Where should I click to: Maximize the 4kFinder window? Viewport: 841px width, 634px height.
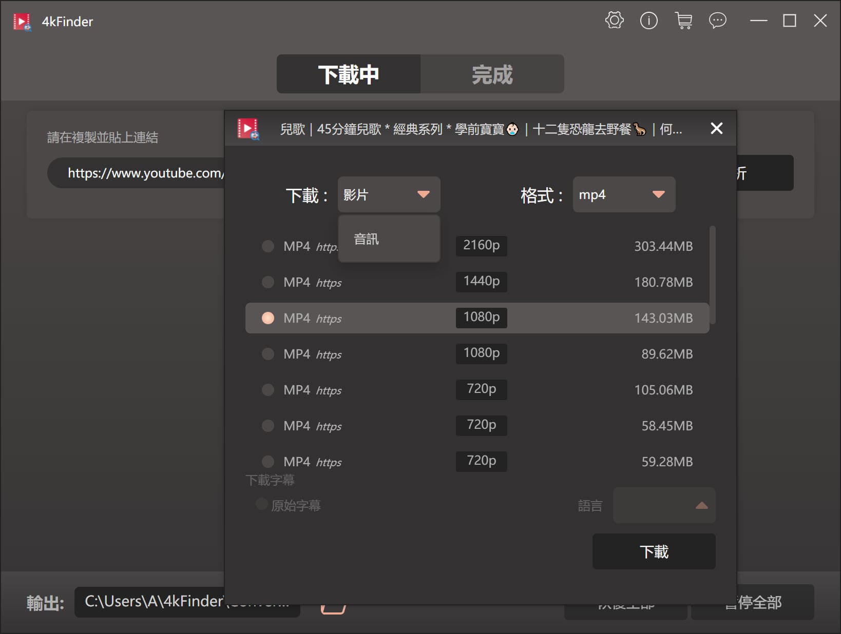pos(789,21)
